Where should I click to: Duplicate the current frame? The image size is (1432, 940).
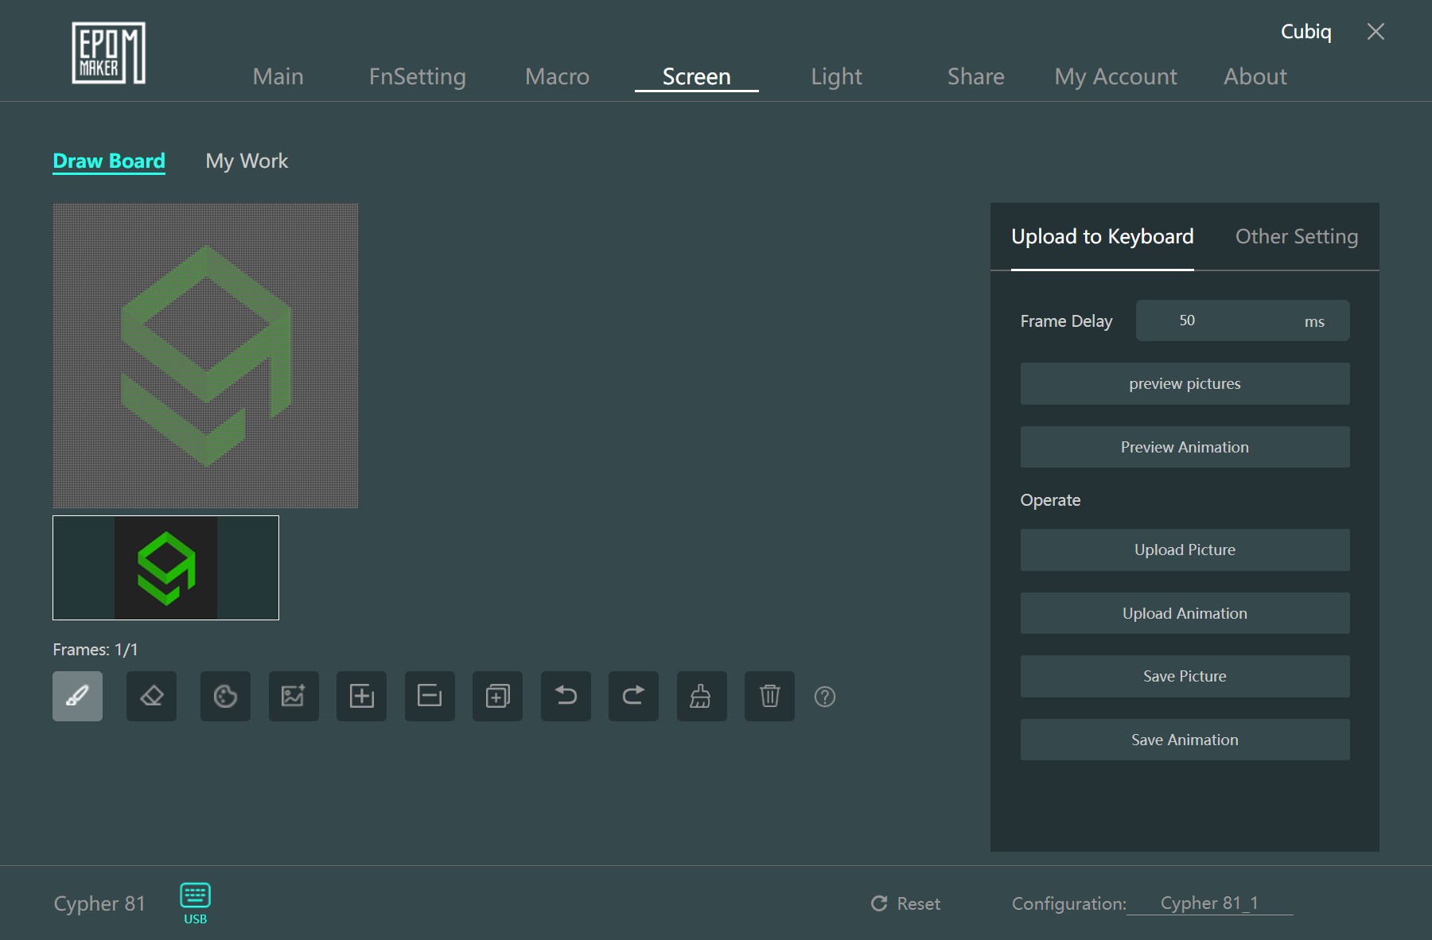click(x=497, y=696)
